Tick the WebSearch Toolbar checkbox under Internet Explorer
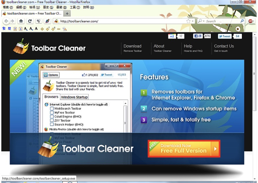Viewport: 258px width, 183px height. [x=52, y=108]
